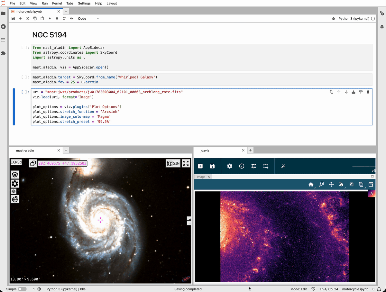Toggle Aladin fullscreen mode

186,163
